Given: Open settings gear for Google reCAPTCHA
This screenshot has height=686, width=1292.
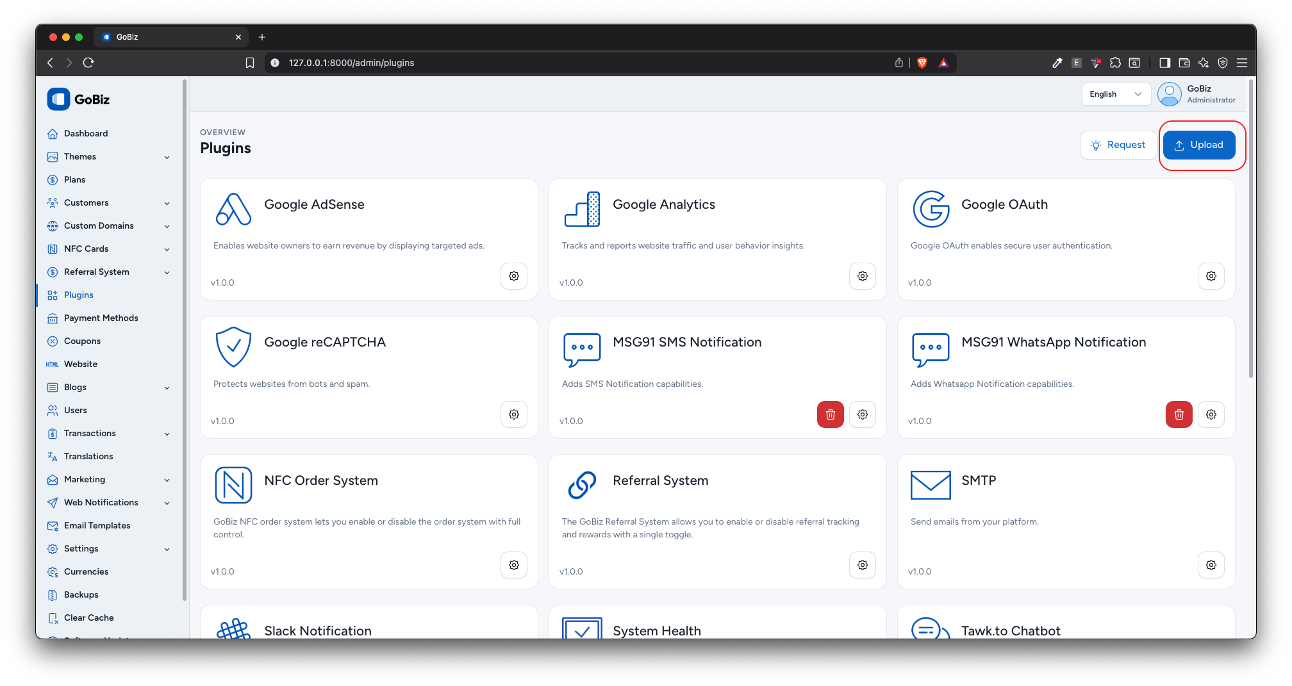Looking at the screenshot, I should 513,414.
